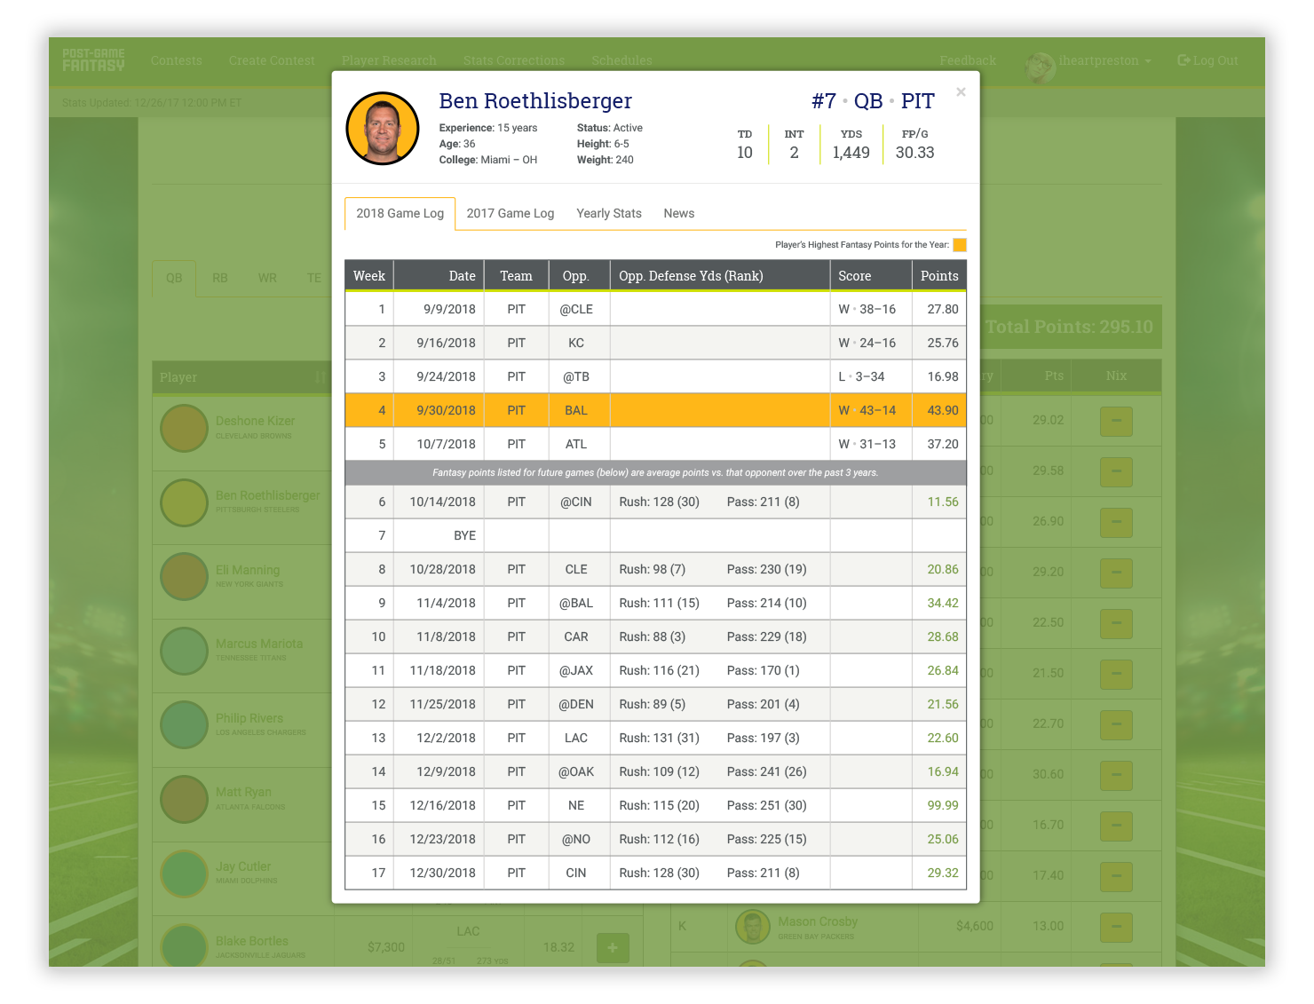Click the 99.99 projected points value
Viewport: 1314px width, 1004px height.
(943, 805)
